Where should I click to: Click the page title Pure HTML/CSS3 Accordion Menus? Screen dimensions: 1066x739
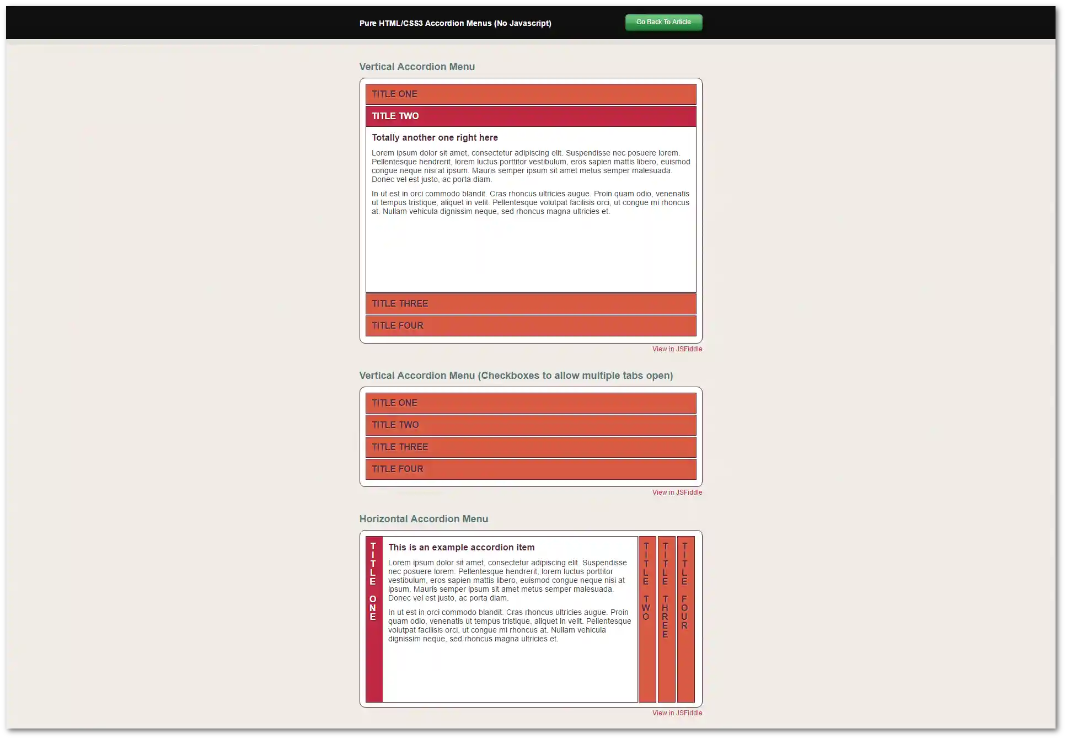[x=455, y=23]
